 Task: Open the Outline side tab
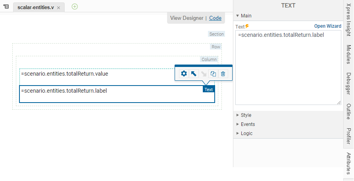[x=348, y=112]
